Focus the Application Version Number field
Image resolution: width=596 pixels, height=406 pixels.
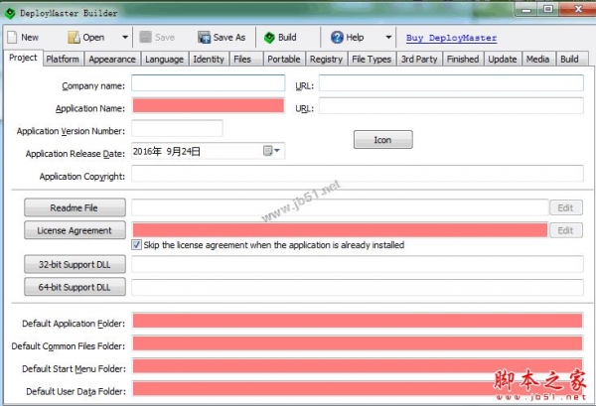(177, 128)
